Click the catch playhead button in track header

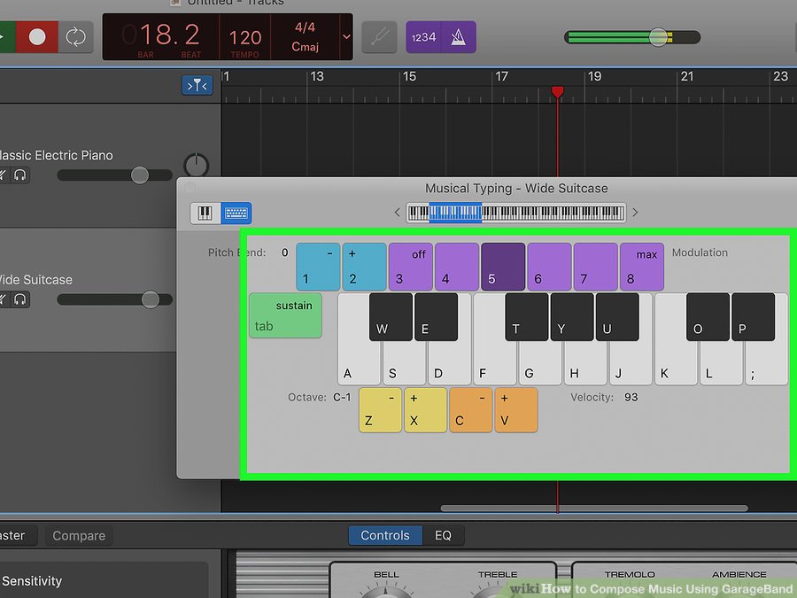[197, 85]
